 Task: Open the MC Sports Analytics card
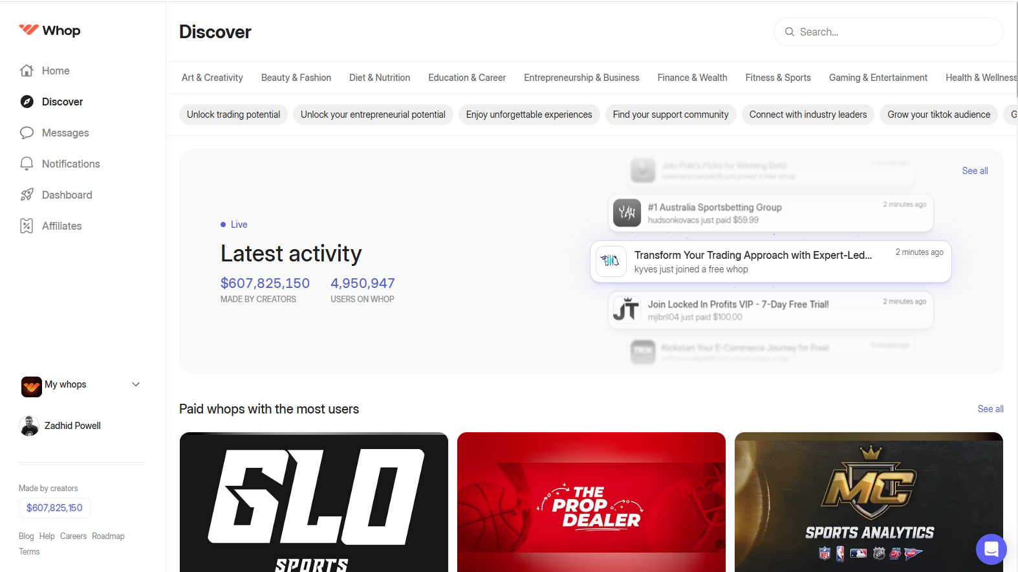[x=869, y=502]
